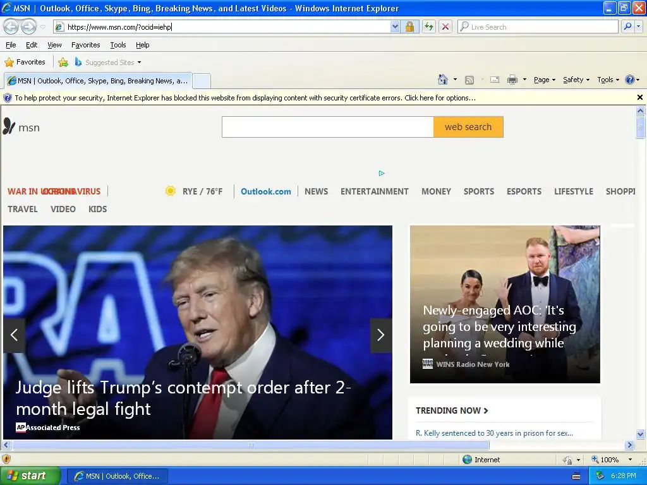Click in the msn web search field
The width and height of the screenshot is (647, 485).
328,127
